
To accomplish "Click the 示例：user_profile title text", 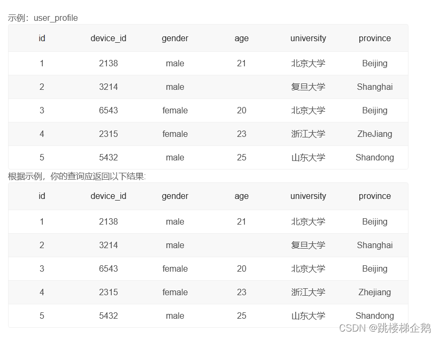I will [x=43, y=18].
